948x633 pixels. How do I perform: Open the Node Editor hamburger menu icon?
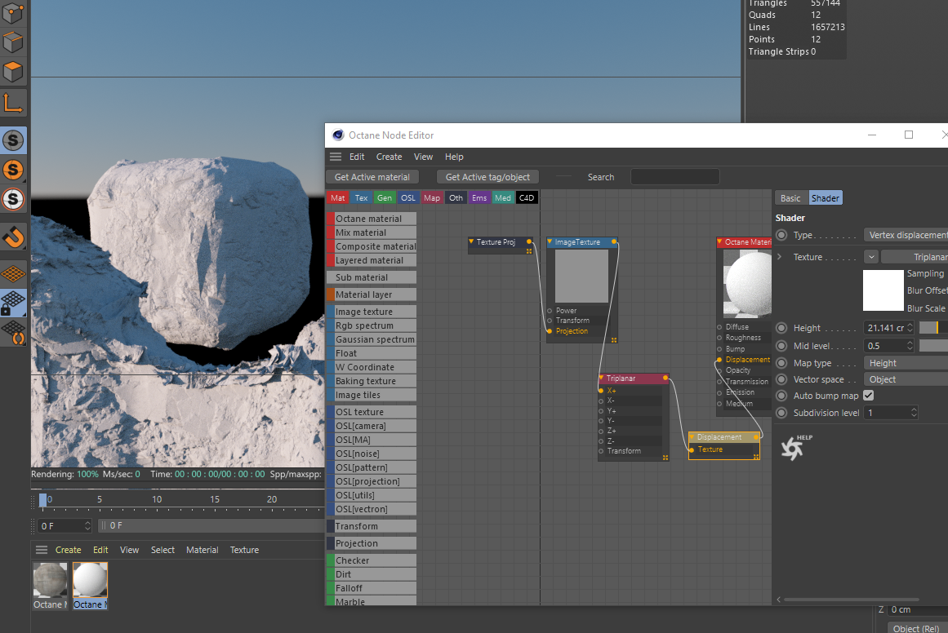coord(336,157)
